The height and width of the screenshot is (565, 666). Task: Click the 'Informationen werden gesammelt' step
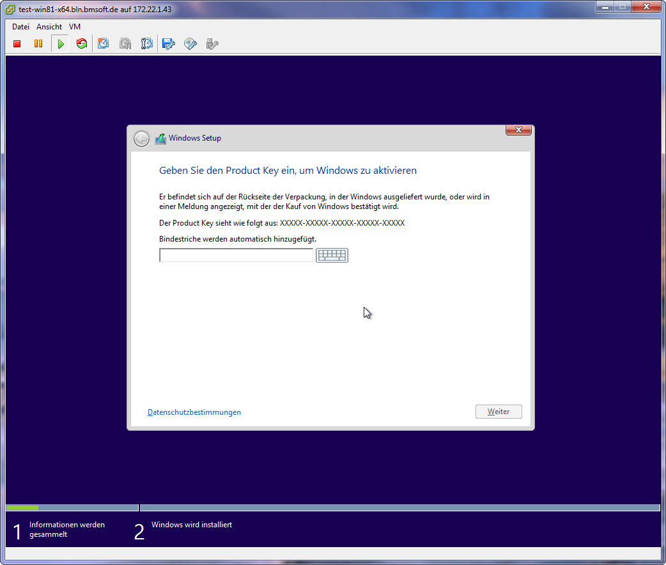[67, 529]
